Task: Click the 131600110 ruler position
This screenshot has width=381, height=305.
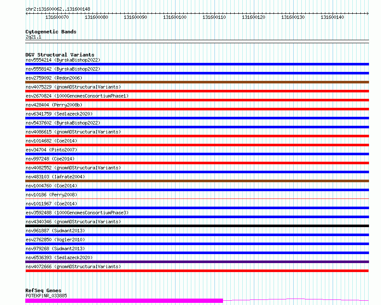Action: click(x=214, y=17)
